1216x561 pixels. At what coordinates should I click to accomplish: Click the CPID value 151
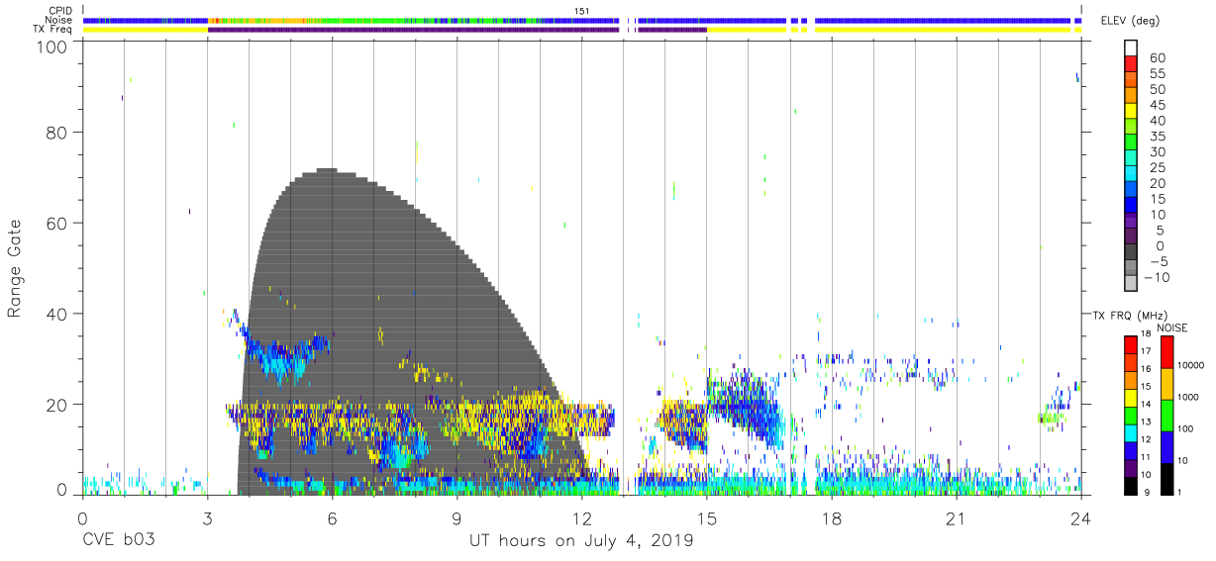tap(582, 10)
